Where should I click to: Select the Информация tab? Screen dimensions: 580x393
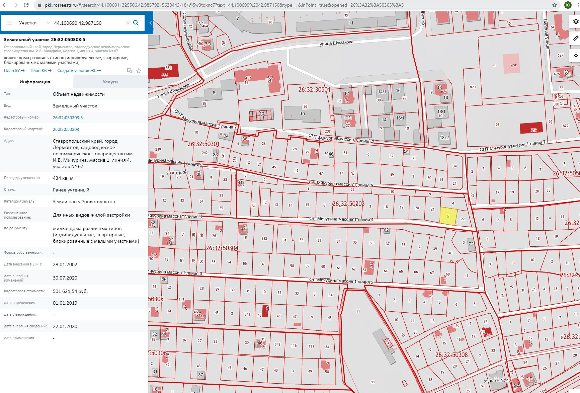[x=35, y=82]
